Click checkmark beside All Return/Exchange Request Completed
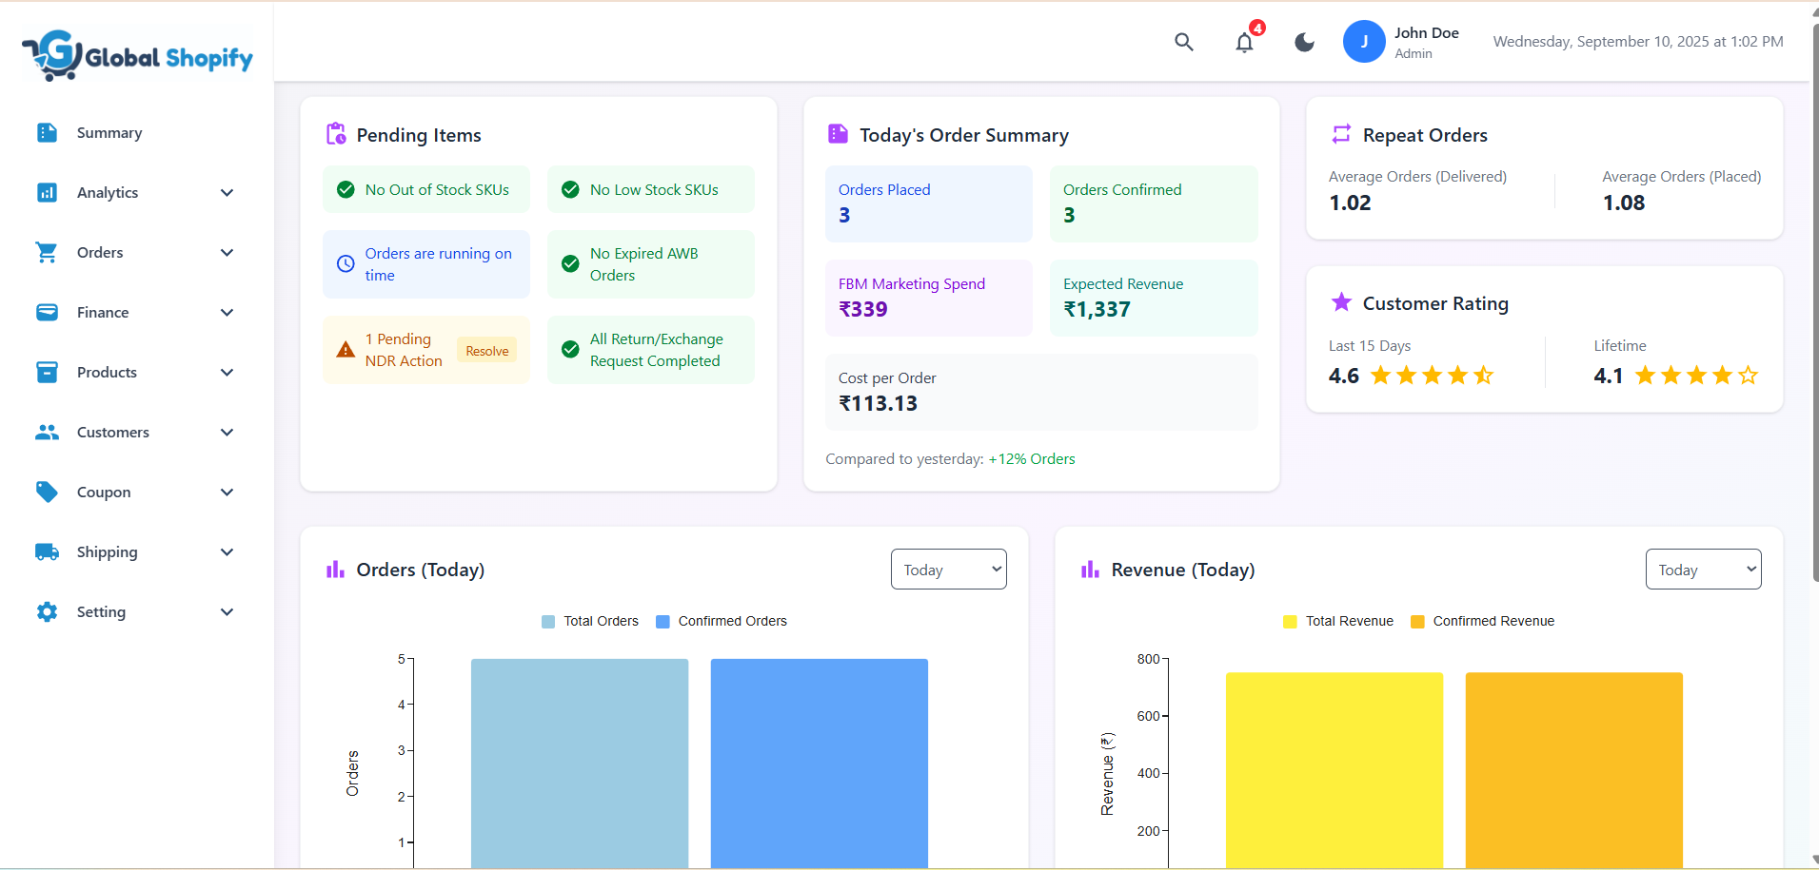Image resolution: width=1819 pixels, height=870 pixels. click(x=570, y=349)
